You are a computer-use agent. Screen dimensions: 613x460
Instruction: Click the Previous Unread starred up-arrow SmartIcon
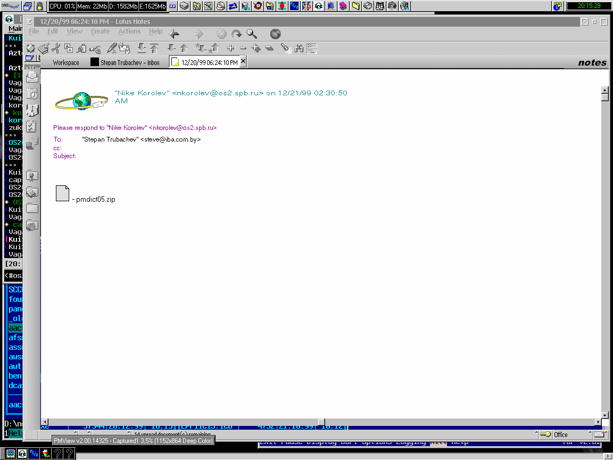pyautogui.click(x=214, y=48)
